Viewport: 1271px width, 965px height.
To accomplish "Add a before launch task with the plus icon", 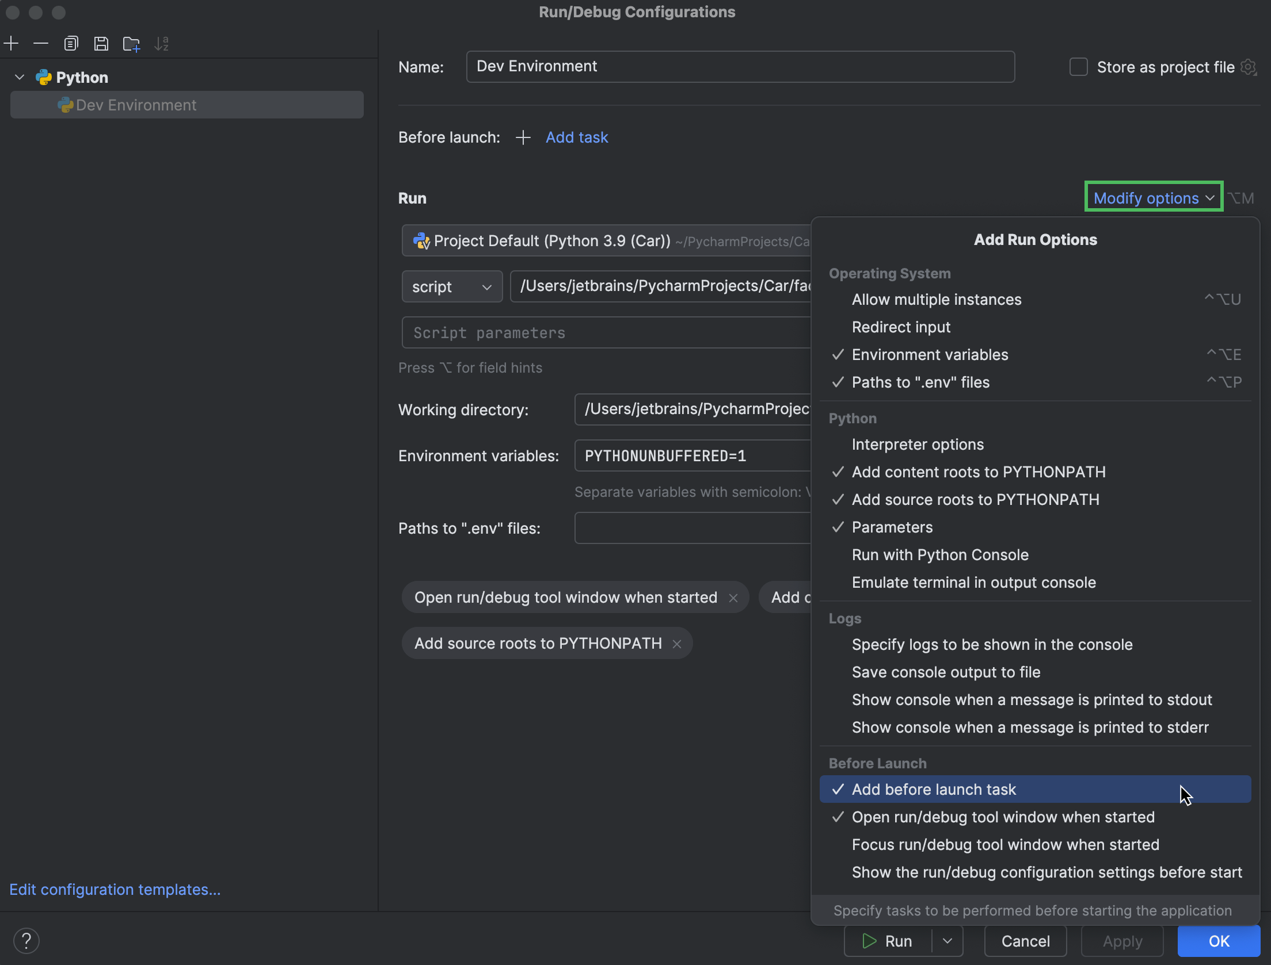I will [523, 137].
